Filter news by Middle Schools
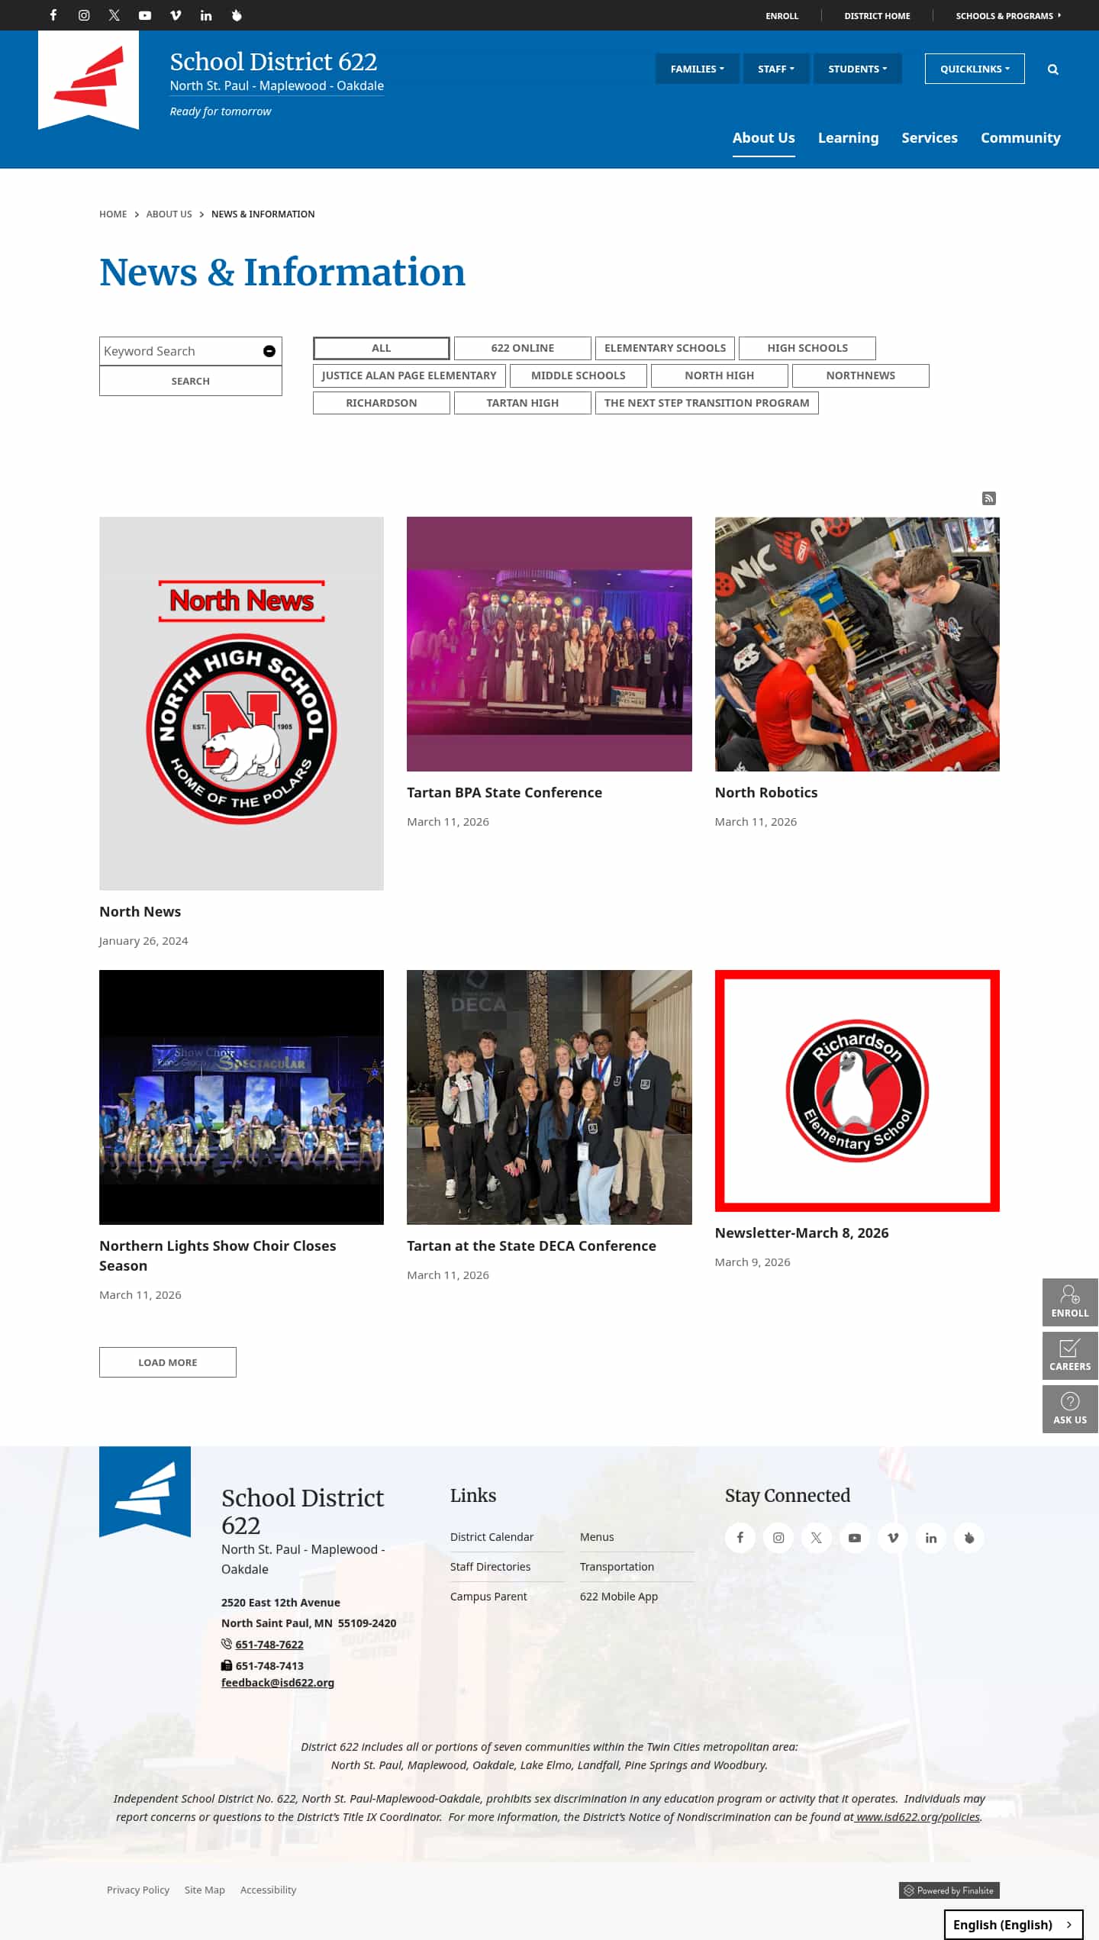The height and width of the screenshot is (1940, 1099). point(579,375)
